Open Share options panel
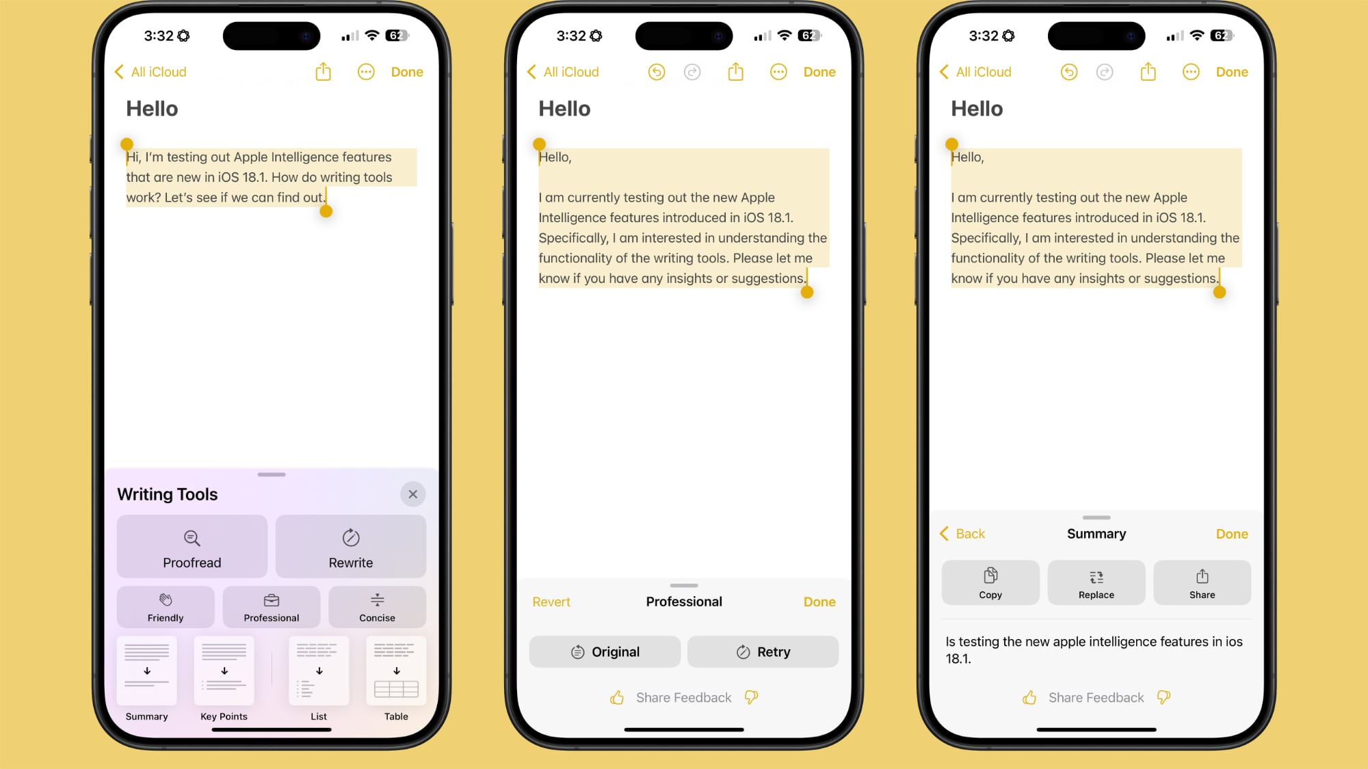The height and width of the screenshot is (769, 1368). point(1202,582)
